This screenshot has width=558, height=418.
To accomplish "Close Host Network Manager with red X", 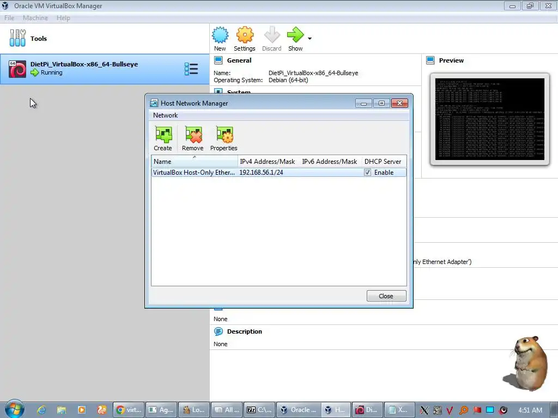I will pos(399,103).
